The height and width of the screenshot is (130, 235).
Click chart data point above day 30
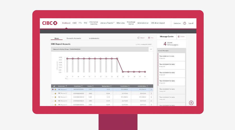click(x=145, y=72)
